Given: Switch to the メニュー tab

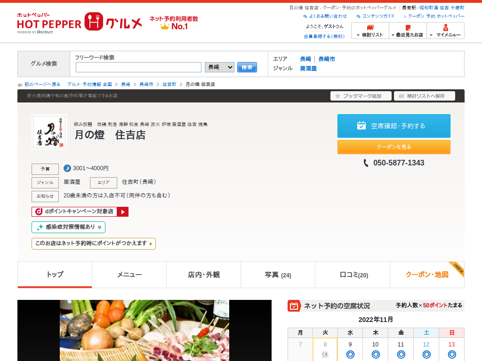Looking at the screenshot, I should pyautogui.click(x=129, y=275).
